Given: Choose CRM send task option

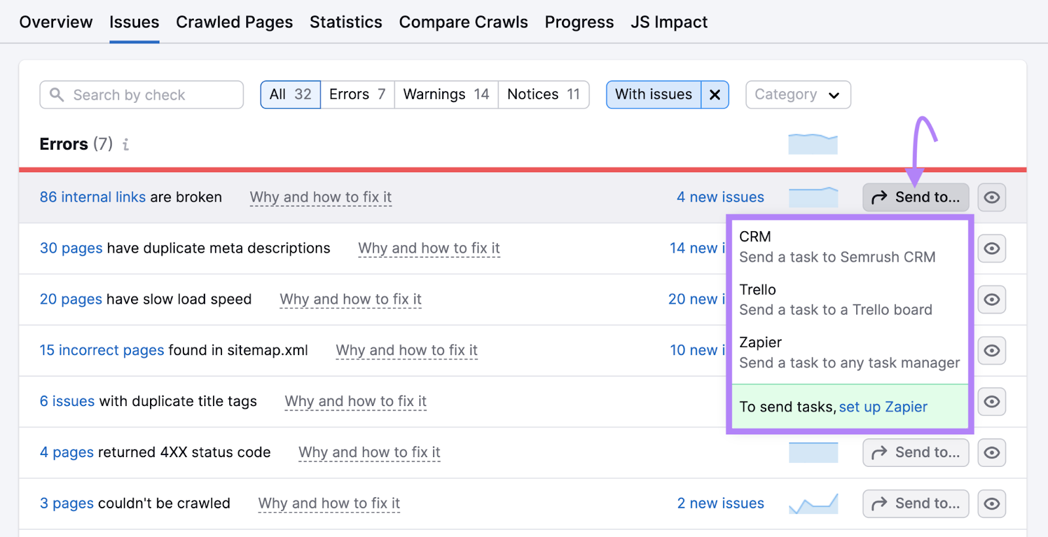Looking at the screenshot, I should coord(849,247).
